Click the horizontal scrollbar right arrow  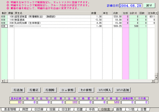[x=153, y=81]
